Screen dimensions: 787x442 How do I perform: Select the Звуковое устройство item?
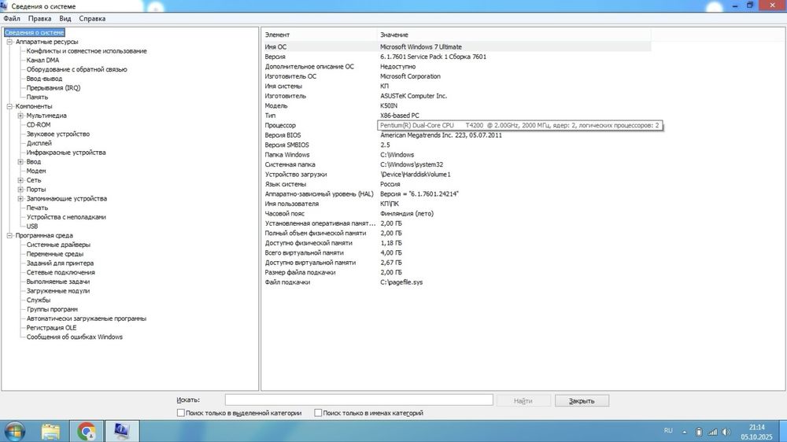pos(57,134)
